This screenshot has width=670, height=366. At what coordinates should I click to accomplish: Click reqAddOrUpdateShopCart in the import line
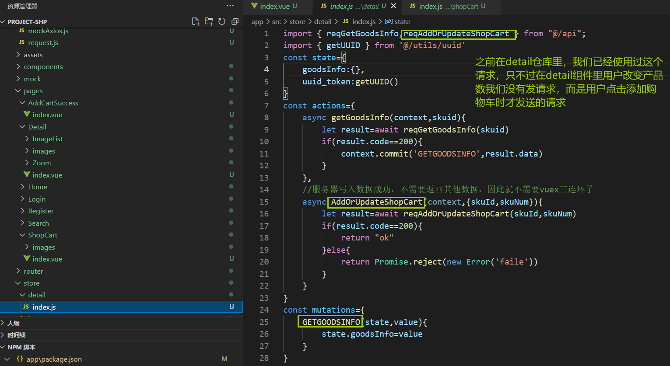(456, 34)
